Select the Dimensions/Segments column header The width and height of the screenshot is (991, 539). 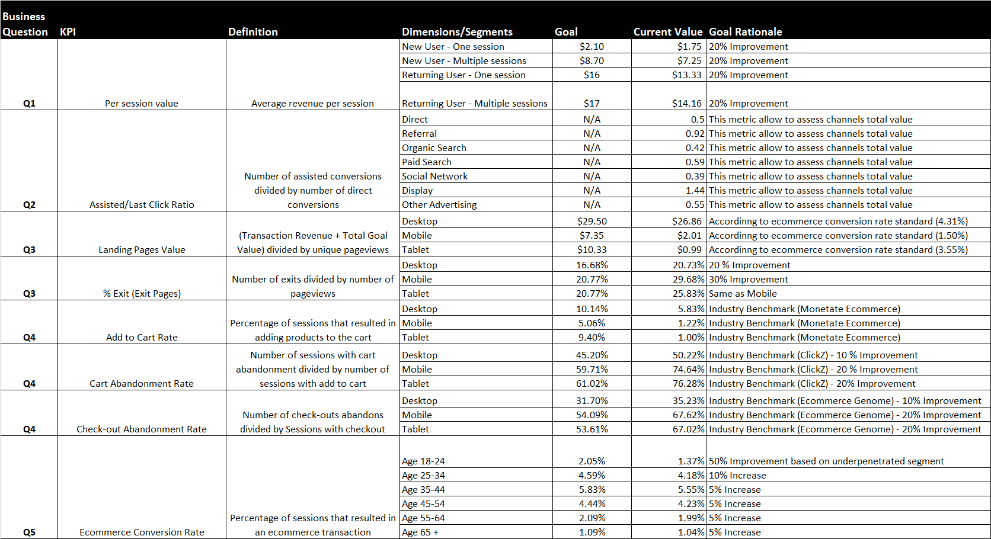(457, 32)
